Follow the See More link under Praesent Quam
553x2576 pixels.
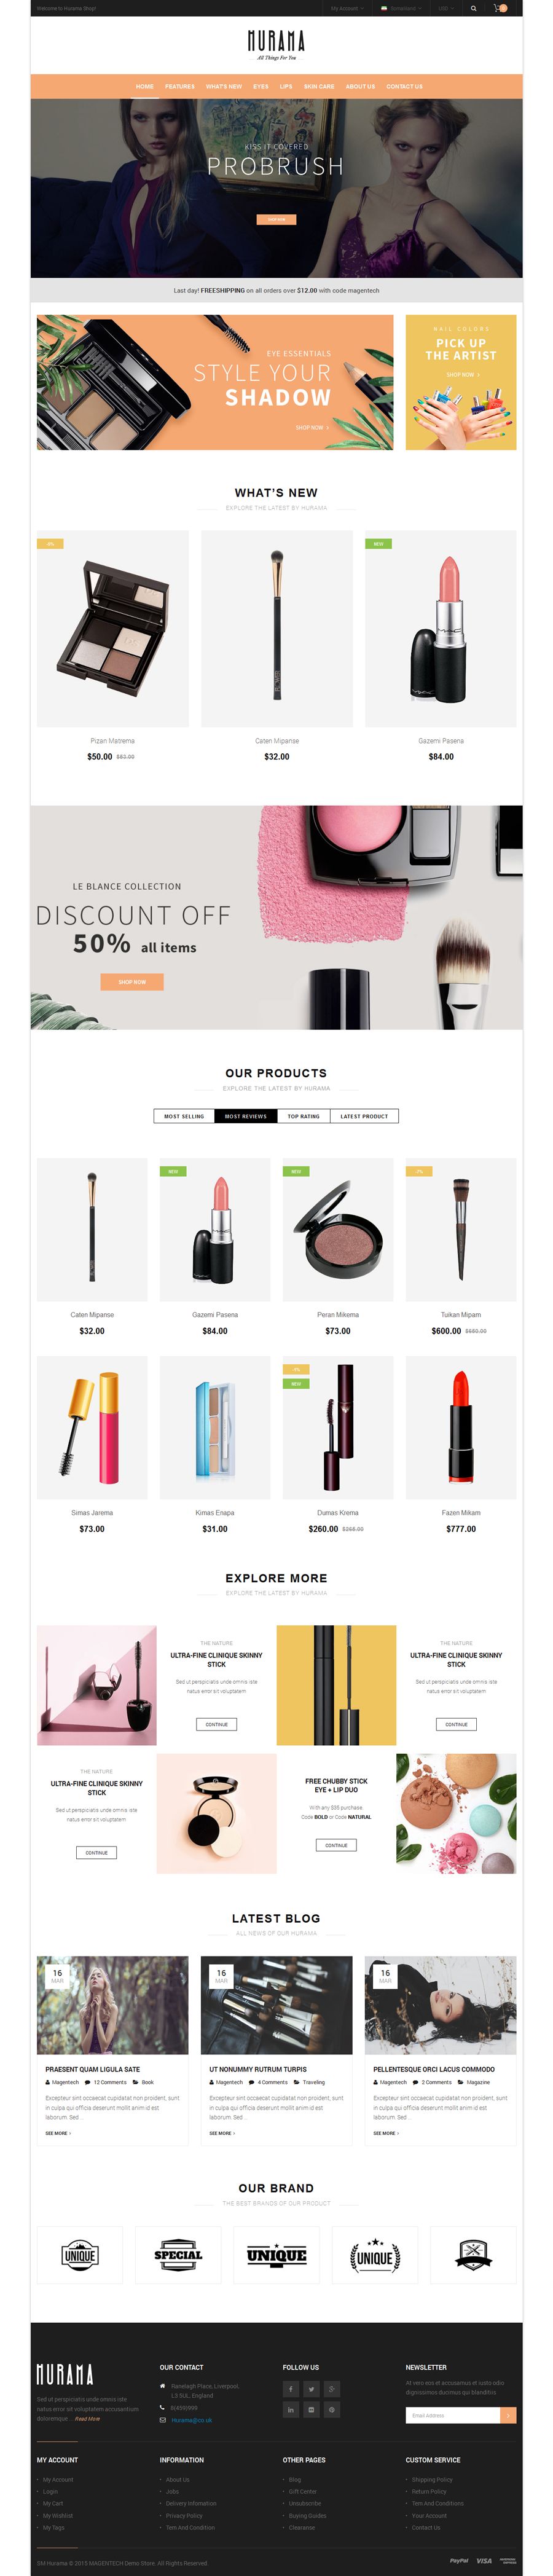tap(58, 2133)
